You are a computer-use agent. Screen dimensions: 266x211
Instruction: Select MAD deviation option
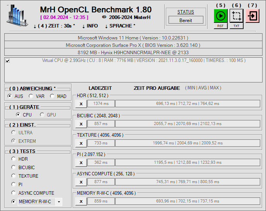click(58, 96)
